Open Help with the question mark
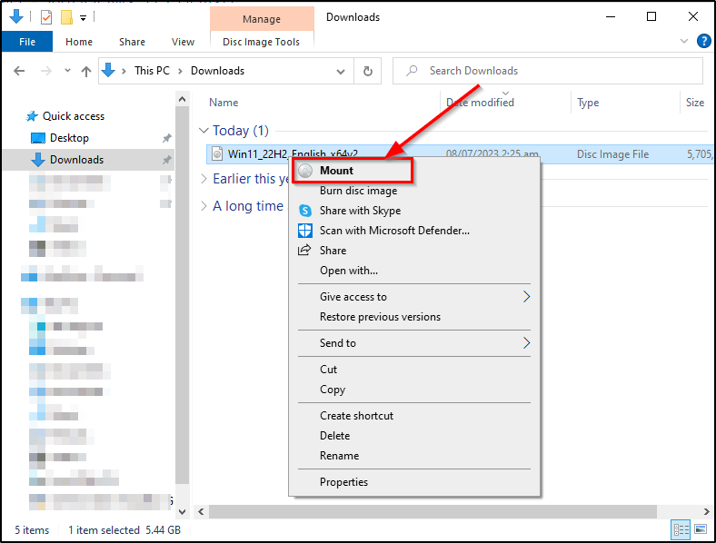This screenshot has height=543, width=716. pyautogui.click(x=703, y=42)
